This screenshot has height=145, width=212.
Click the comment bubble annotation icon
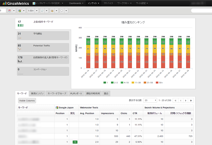click(62, 11)
